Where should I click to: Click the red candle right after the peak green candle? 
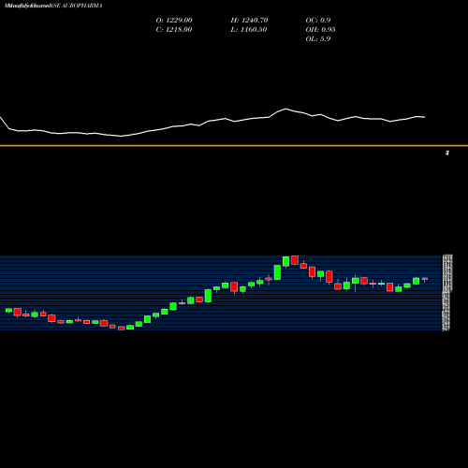[295, 260]
